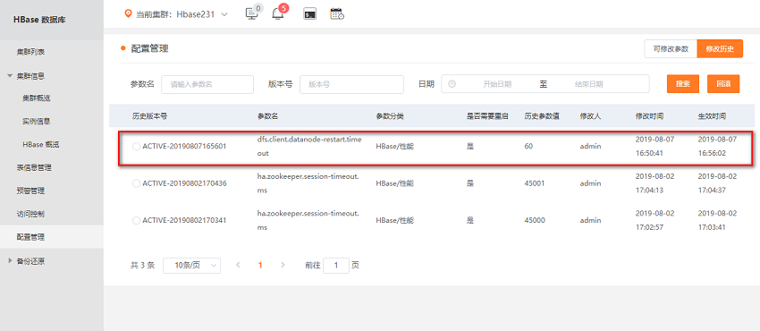
Task: Click dfs.client.datanode-restart.timeout parameter name
Action: click(x=309, y=146)
